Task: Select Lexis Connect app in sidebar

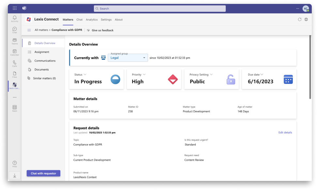Action: point(15,86)
